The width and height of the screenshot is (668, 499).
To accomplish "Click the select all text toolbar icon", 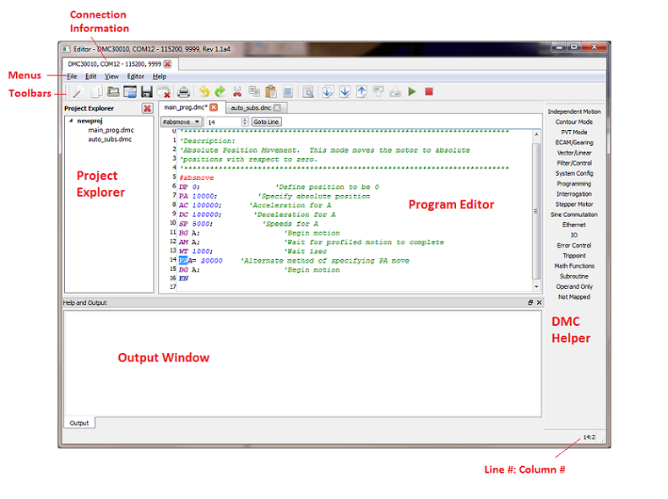I will 288,91.
